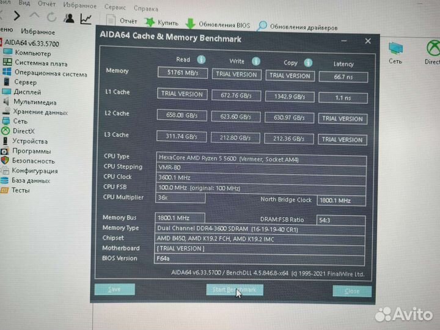Screen dimensions: 440x330
Task: Click the Close button in benchmark dialog
Action: point(352,291)
